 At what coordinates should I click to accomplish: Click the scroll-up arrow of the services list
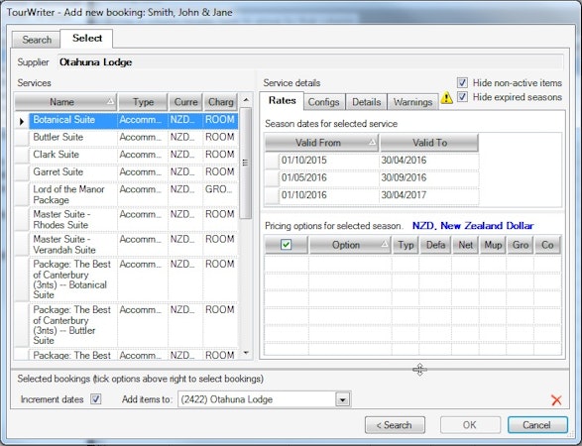pyautogui.click(x=246, y=100)
